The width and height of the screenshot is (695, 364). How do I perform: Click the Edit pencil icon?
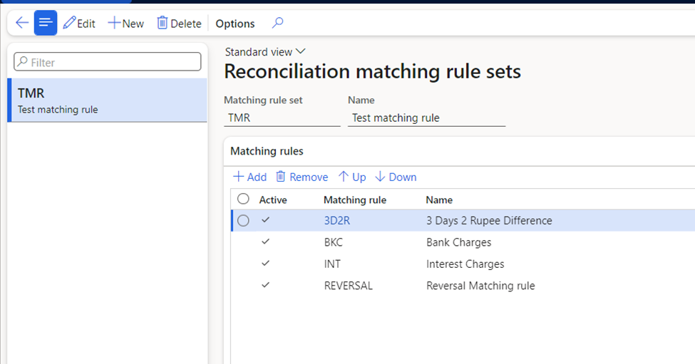tap(70, 23)
